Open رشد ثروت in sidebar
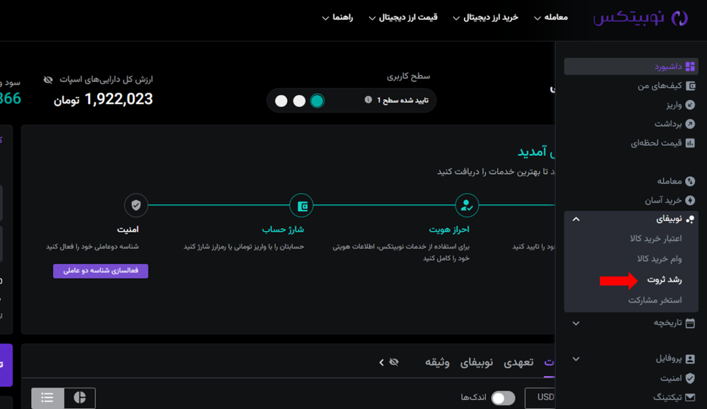 [664, 280]
